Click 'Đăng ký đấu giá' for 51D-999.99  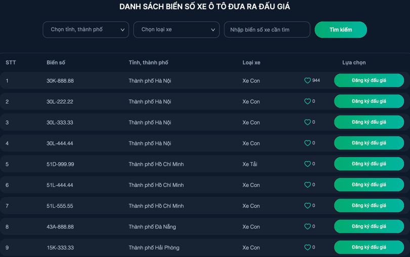click(368, 164)
